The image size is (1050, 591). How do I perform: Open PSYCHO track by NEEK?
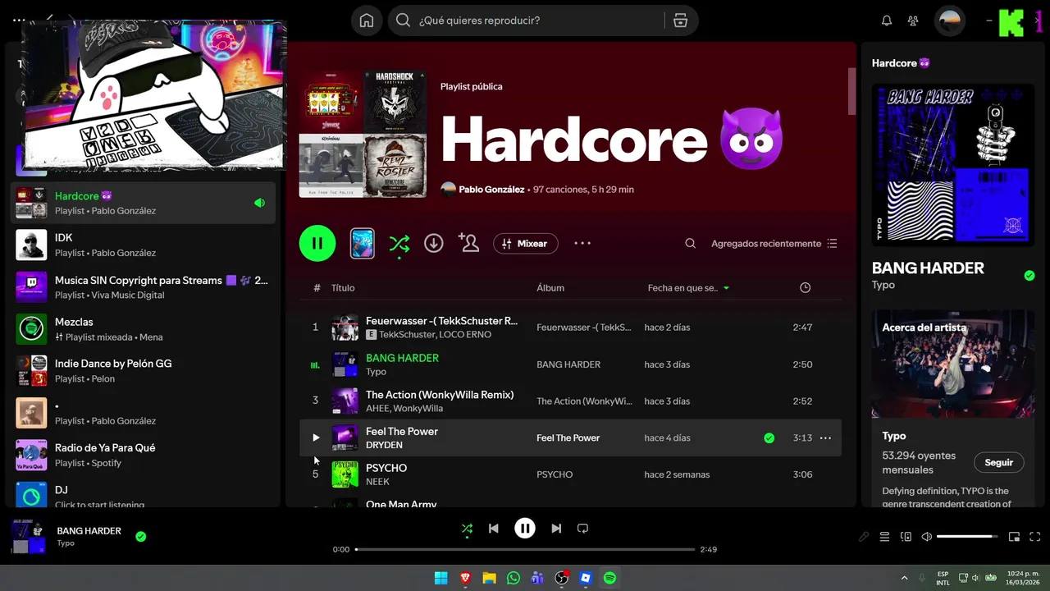pos(386,468)
